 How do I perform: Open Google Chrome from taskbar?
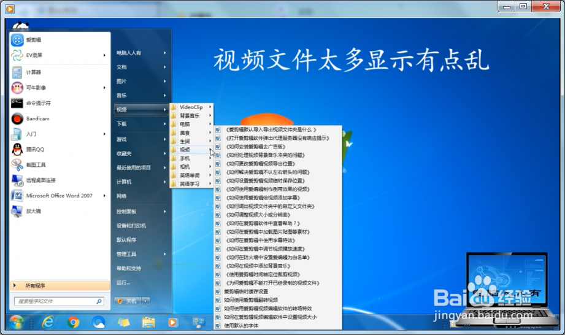[73, 322]
